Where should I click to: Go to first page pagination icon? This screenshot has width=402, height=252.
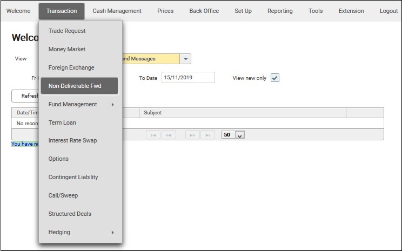click(153, 135)
